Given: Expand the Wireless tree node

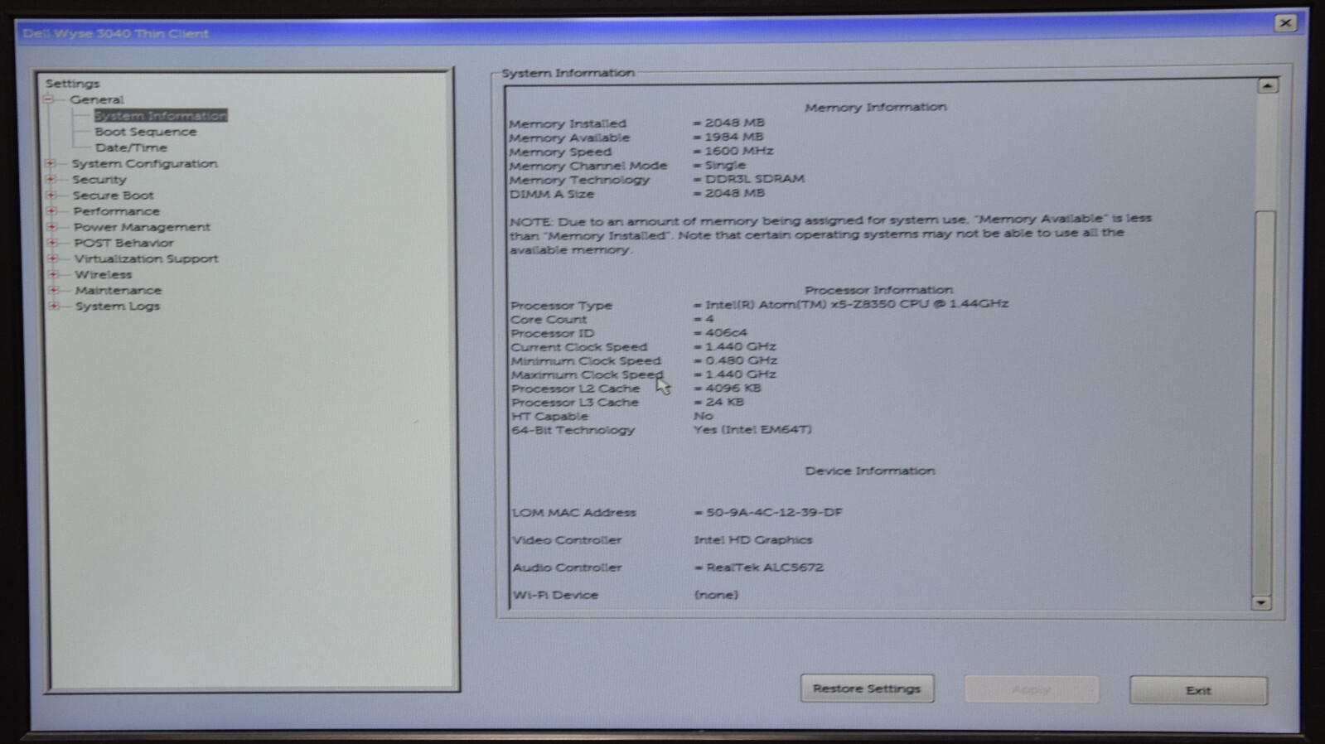Looking at the screenshot, I should (53, 274).
